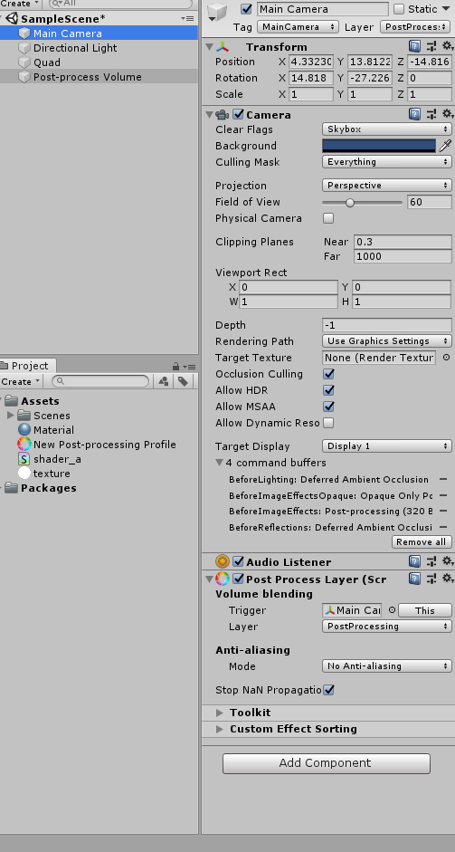Open the Camera component gear menu

[448, 114]
